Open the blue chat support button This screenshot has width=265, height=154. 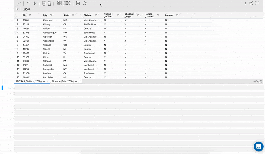pyautogui.click(x=258, y=146)
